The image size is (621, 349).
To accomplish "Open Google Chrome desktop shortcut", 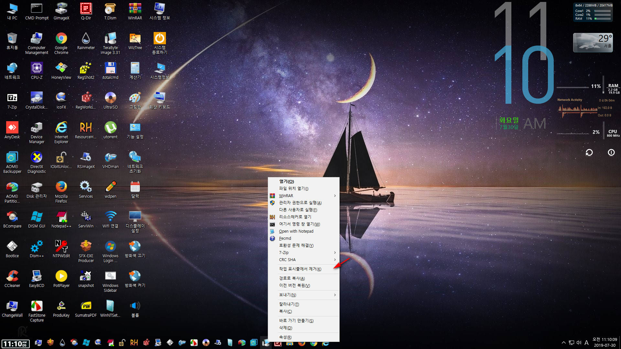I will coord(61,43).
